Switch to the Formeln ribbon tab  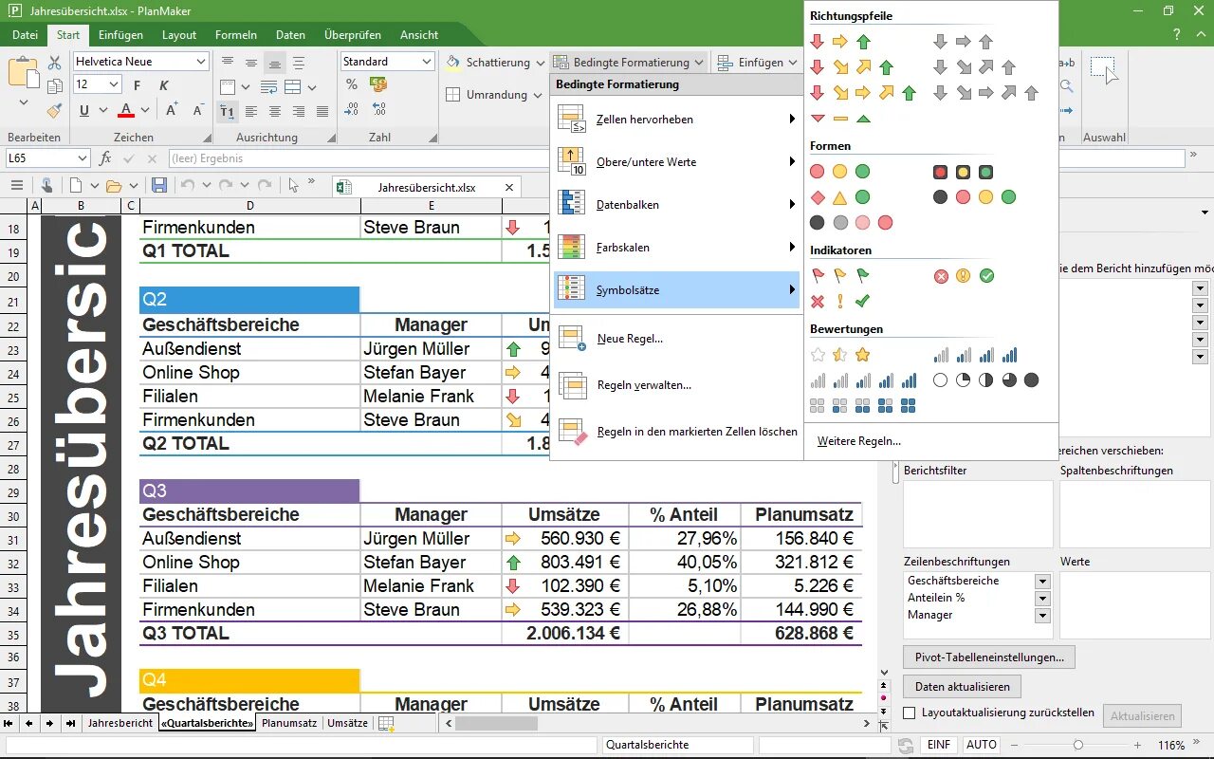coord(236,35)
